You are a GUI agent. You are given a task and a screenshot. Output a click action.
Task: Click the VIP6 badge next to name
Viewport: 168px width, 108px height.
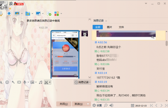[19, 4]
